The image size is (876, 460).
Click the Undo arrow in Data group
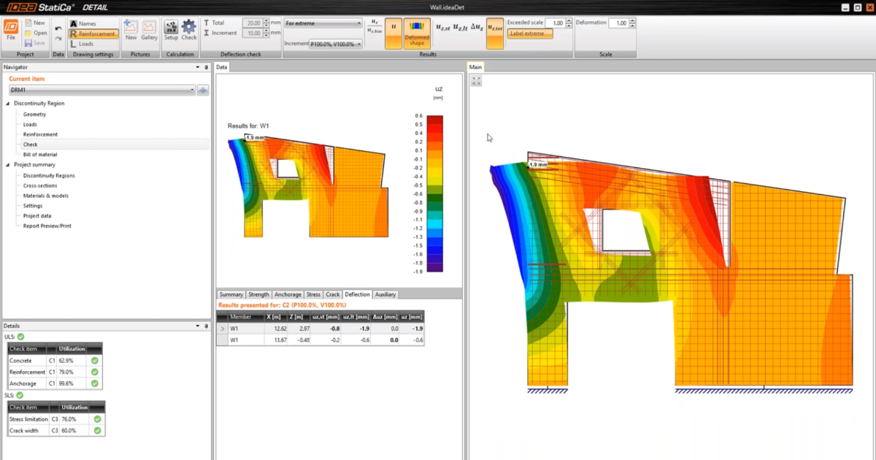pyautogui.click(x=58, y=28)
